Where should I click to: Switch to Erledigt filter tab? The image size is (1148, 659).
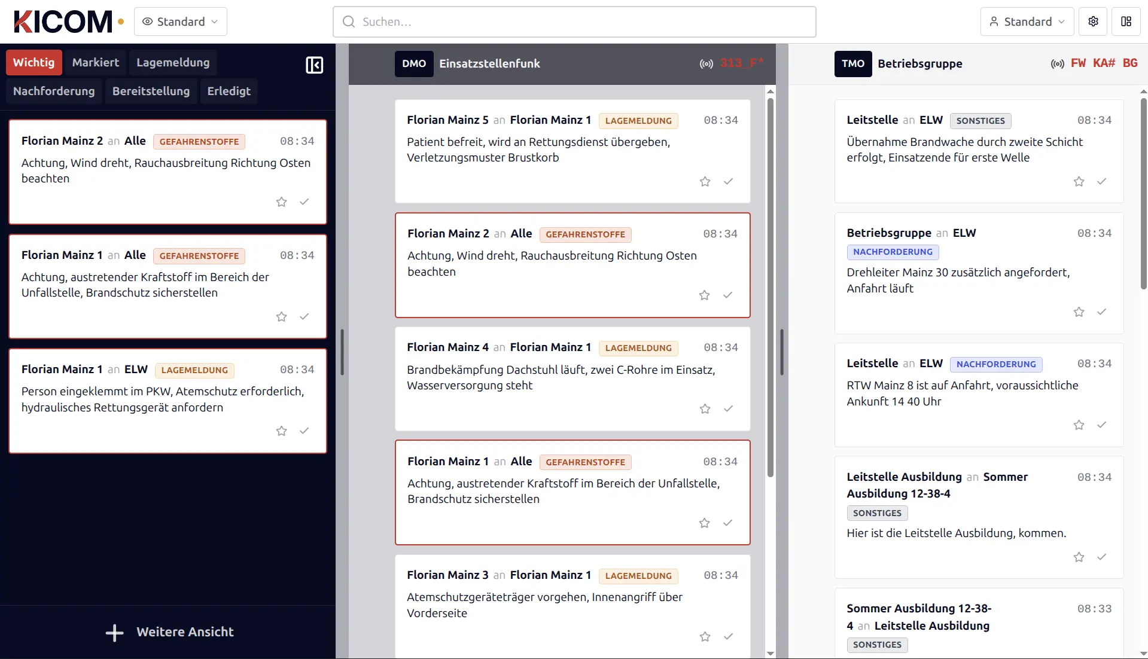pos(229,91)
